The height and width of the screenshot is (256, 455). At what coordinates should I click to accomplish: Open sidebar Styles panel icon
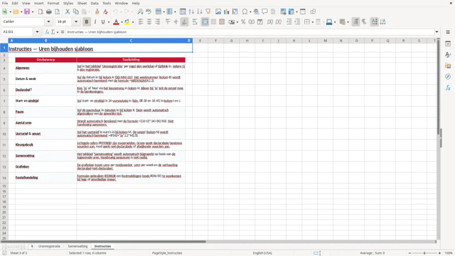[x=448, y=55]
